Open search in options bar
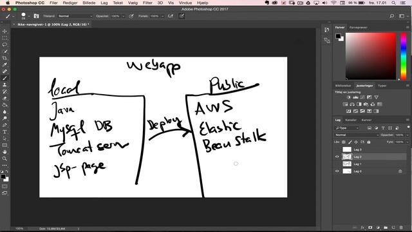Screen dimensions: 412x232 click(x=392, y=16)
